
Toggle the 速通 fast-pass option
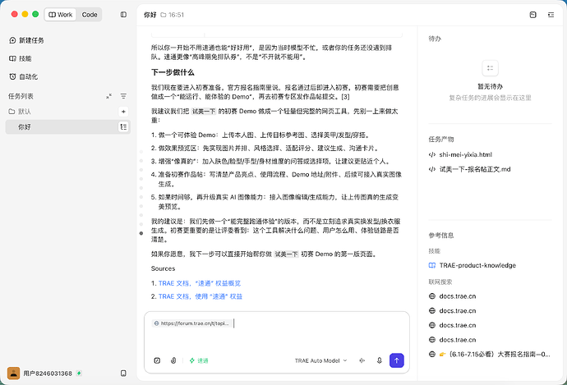click(199, 360)
